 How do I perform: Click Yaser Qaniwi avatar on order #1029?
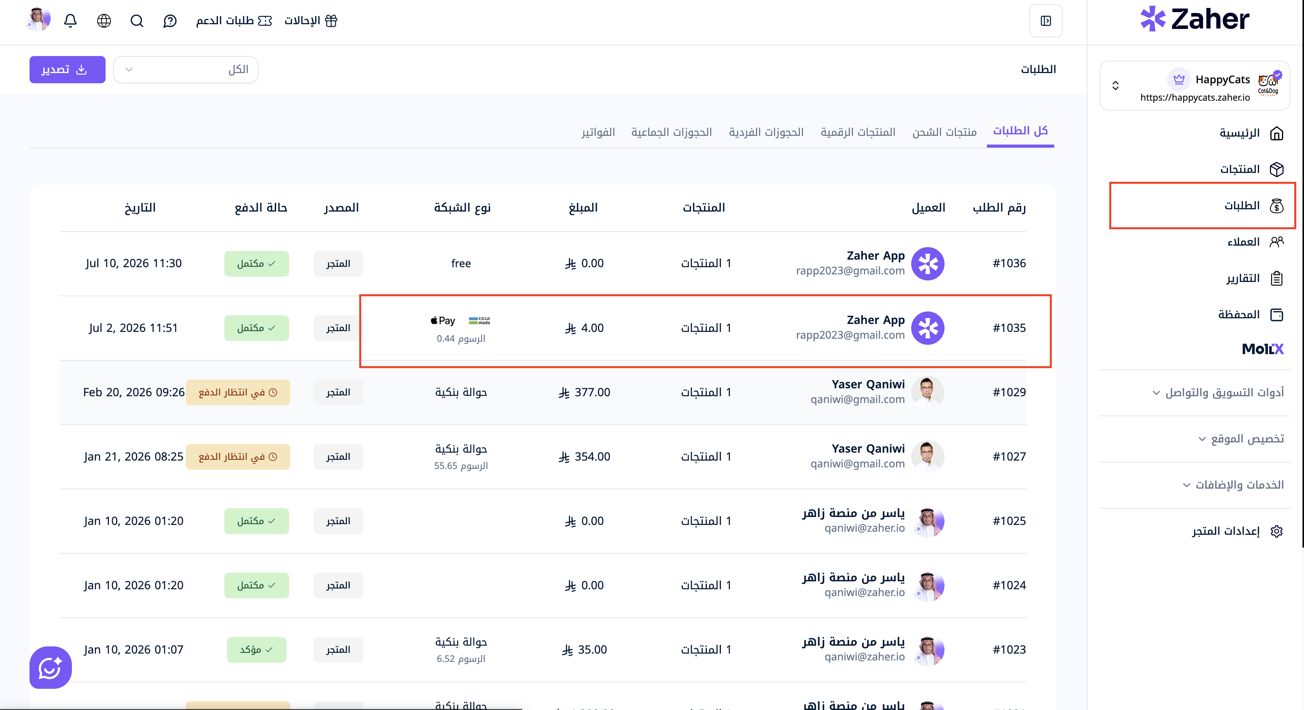[x=927, y=392]
